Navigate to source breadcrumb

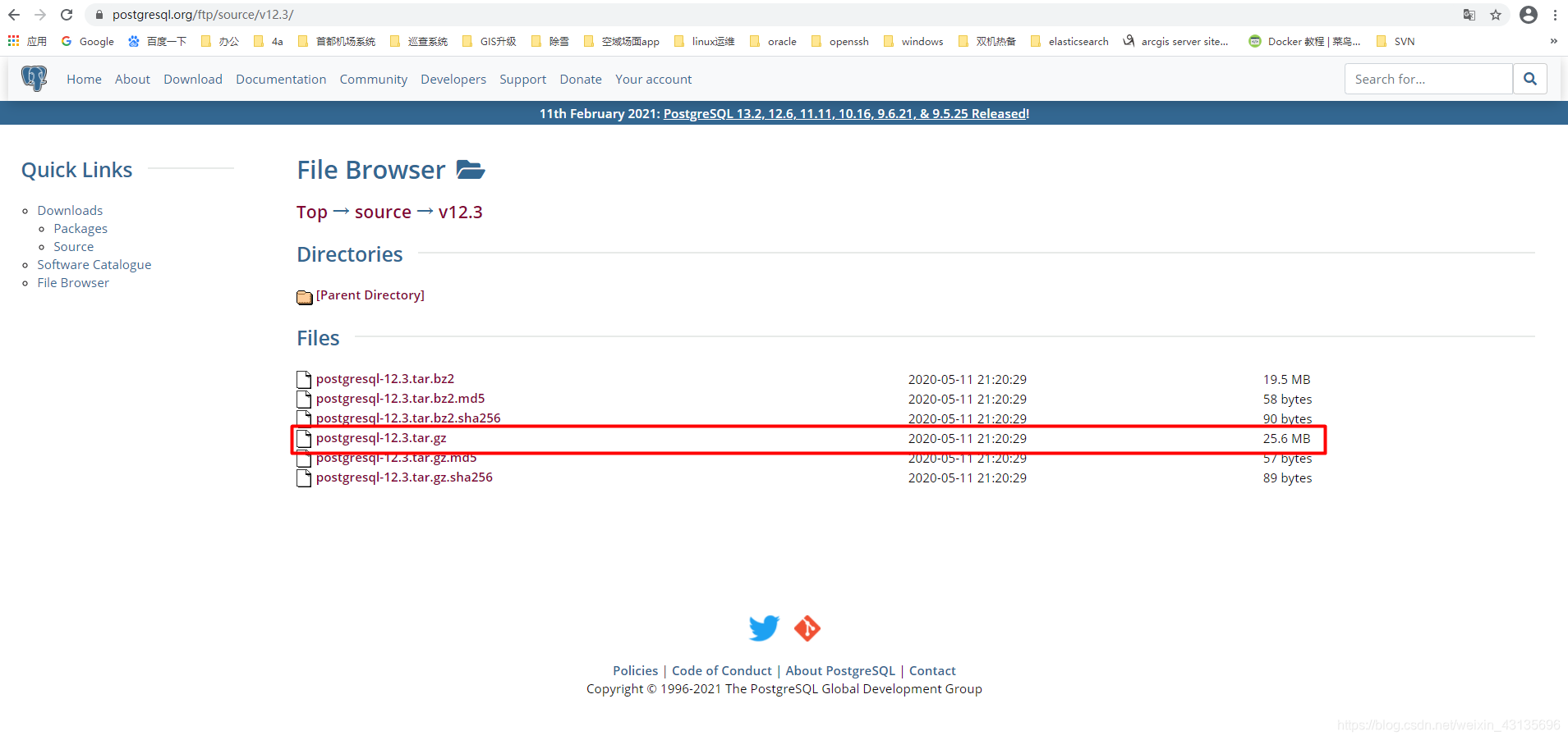(x=383, y=212)
